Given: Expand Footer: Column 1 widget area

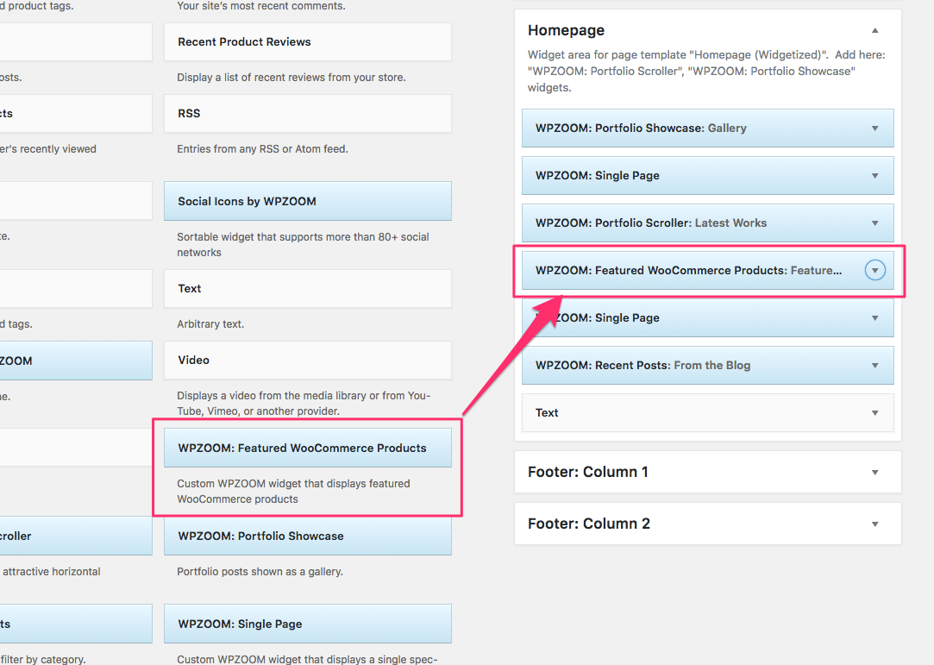Looking at the screenshot, I should click(x=874, y=473).
